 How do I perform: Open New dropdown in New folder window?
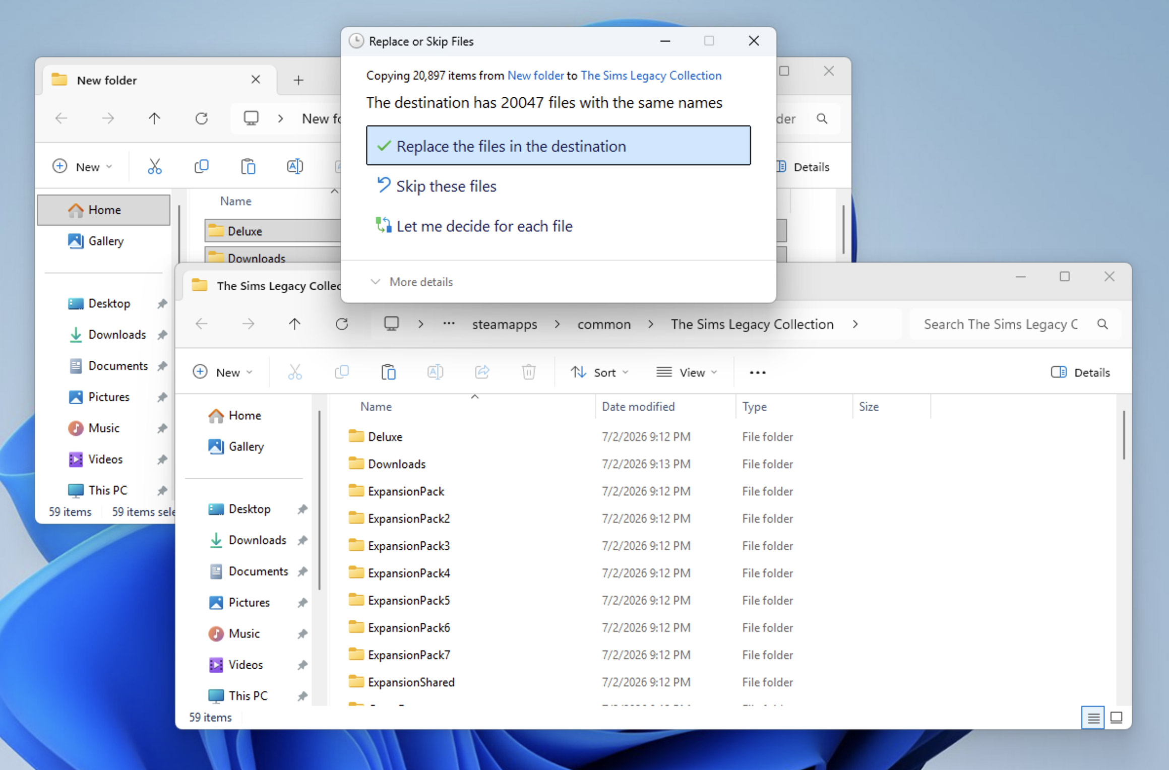coord(82,166)
